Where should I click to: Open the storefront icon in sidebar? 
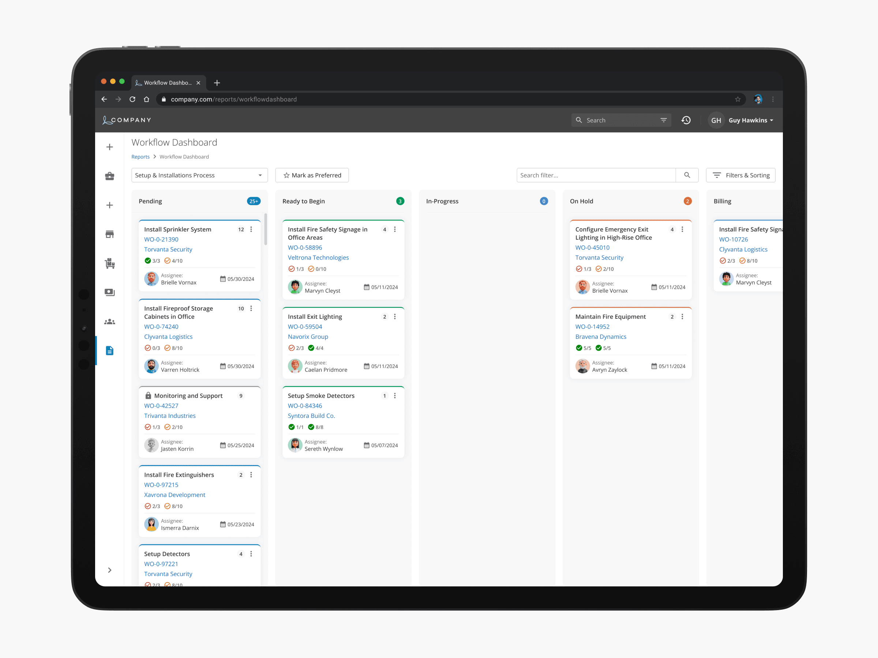pyautogui.click(x=109, y=234)
